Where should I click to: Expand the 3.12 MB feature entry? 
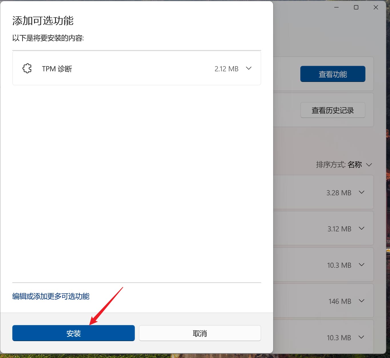point(361,228)
